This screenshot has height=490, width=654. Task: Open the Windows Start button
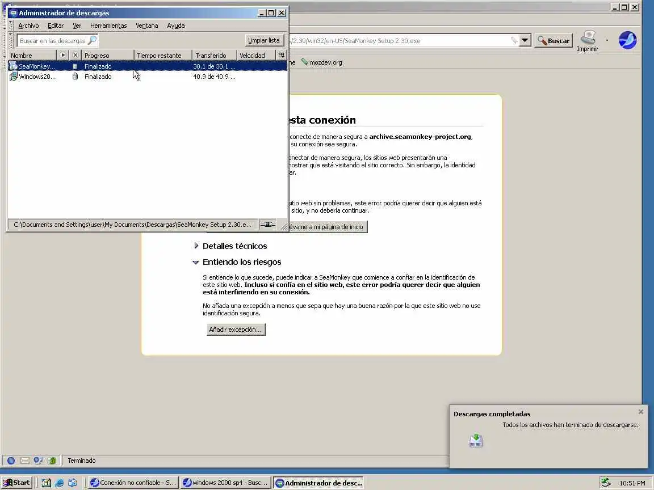(16, 483)
